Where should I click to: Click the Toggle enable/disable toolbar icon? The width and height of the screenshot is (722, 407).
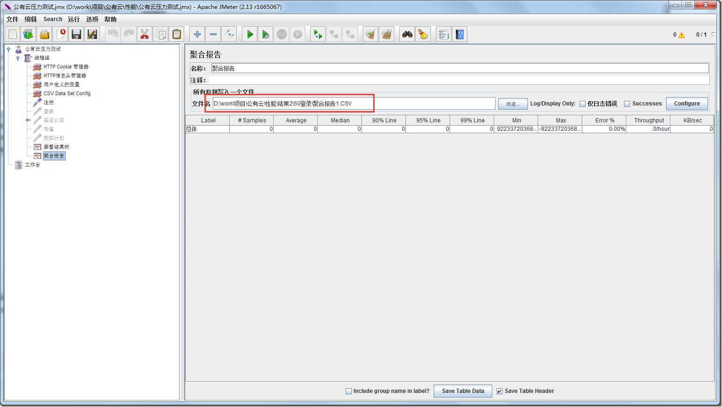click(x=229, y=34)
